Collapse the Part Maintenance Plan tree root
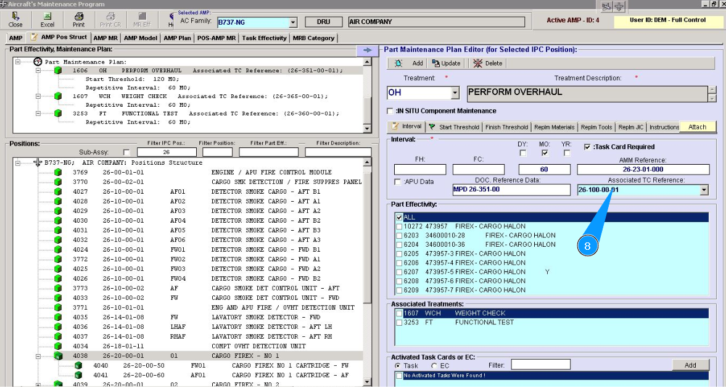 pos(19,62)
